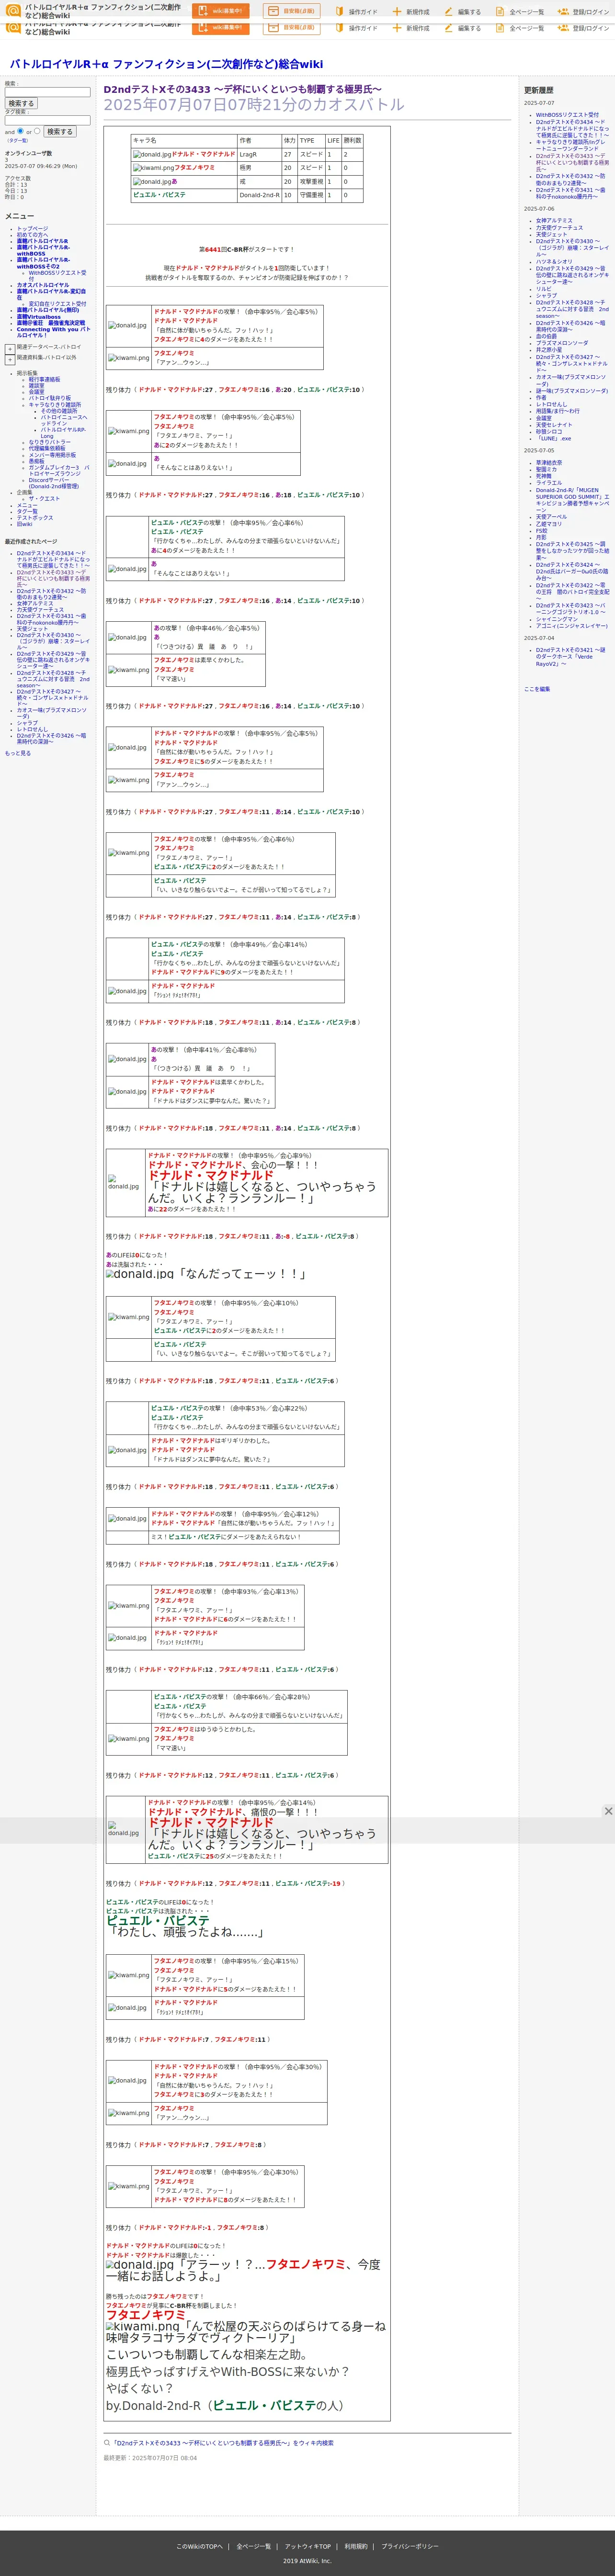This screenshot has width=615, height=2576.
Task: Open メンバー専用掲示板 link
Action: (52, 454)
